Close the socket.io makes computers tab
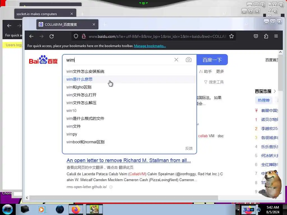This screenshot has width=287, height=215. (72, 14)
